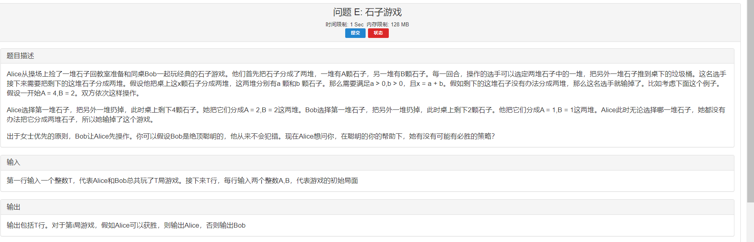This screenshot has height=242, width=754.
Task: Click the output description 输出包括T行
Action: pos(126,225)
